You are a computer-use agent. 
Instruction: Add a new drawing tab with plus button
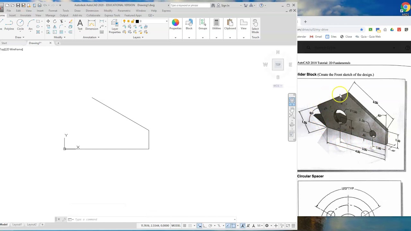[x=58, y=43]
